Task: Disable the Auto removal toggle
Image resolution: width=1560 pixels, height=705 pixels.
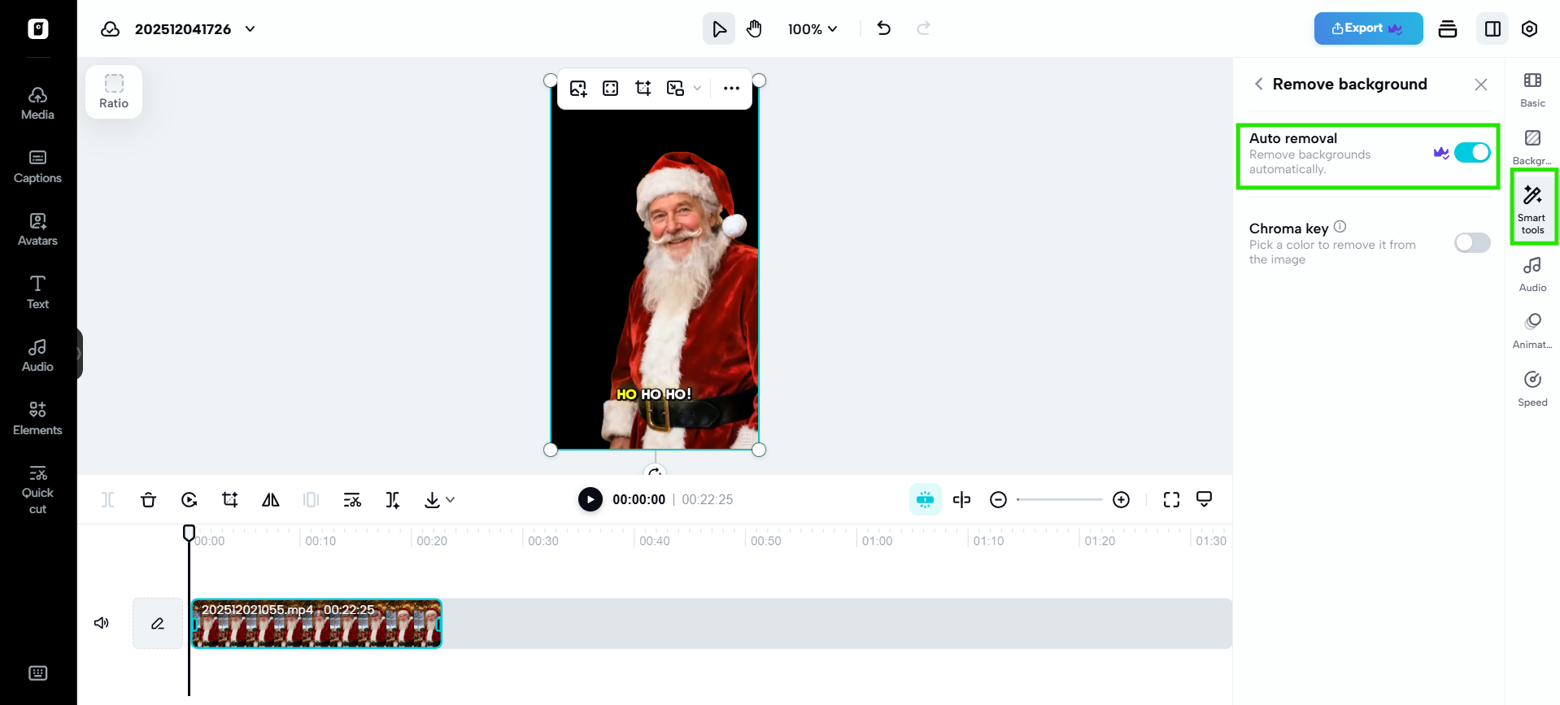Action: [1471, 153]
